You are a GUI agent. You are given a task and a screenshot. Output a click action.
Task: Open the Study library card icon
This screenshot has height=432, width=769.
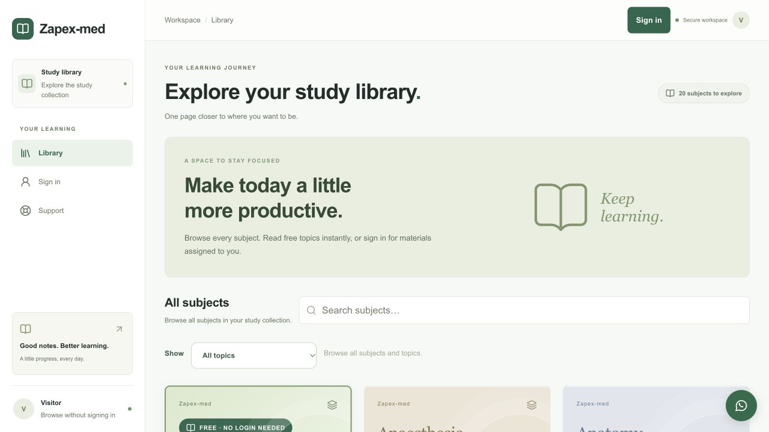click(x=27, y=83)
